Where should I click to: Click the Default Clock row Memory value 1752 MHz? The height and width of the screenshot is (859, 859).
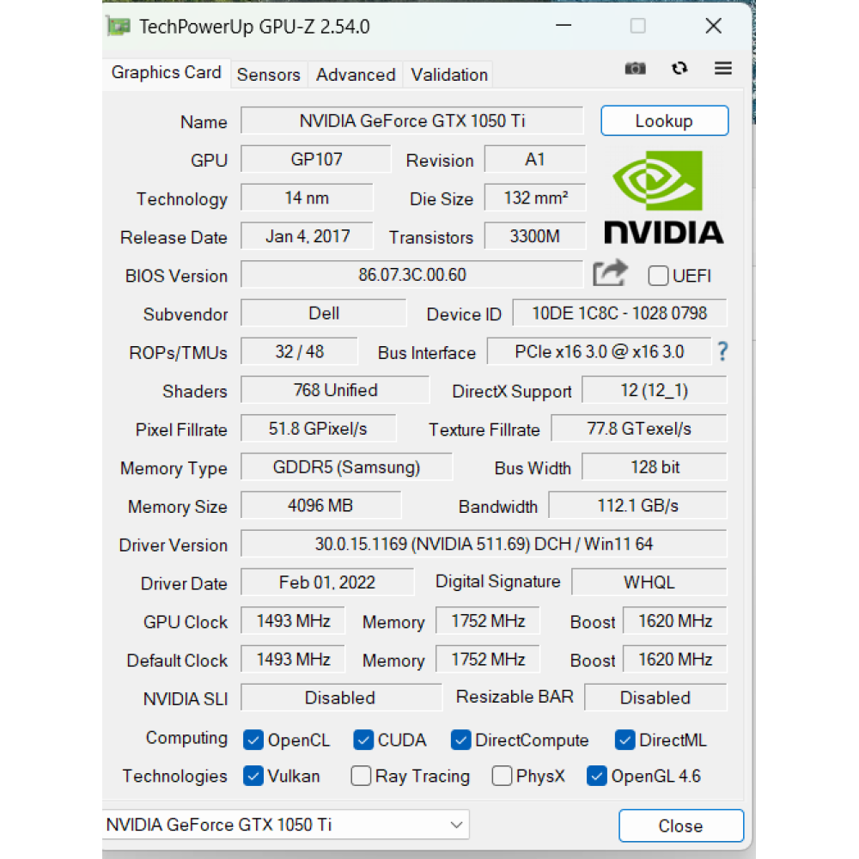(x=488, y=659)
